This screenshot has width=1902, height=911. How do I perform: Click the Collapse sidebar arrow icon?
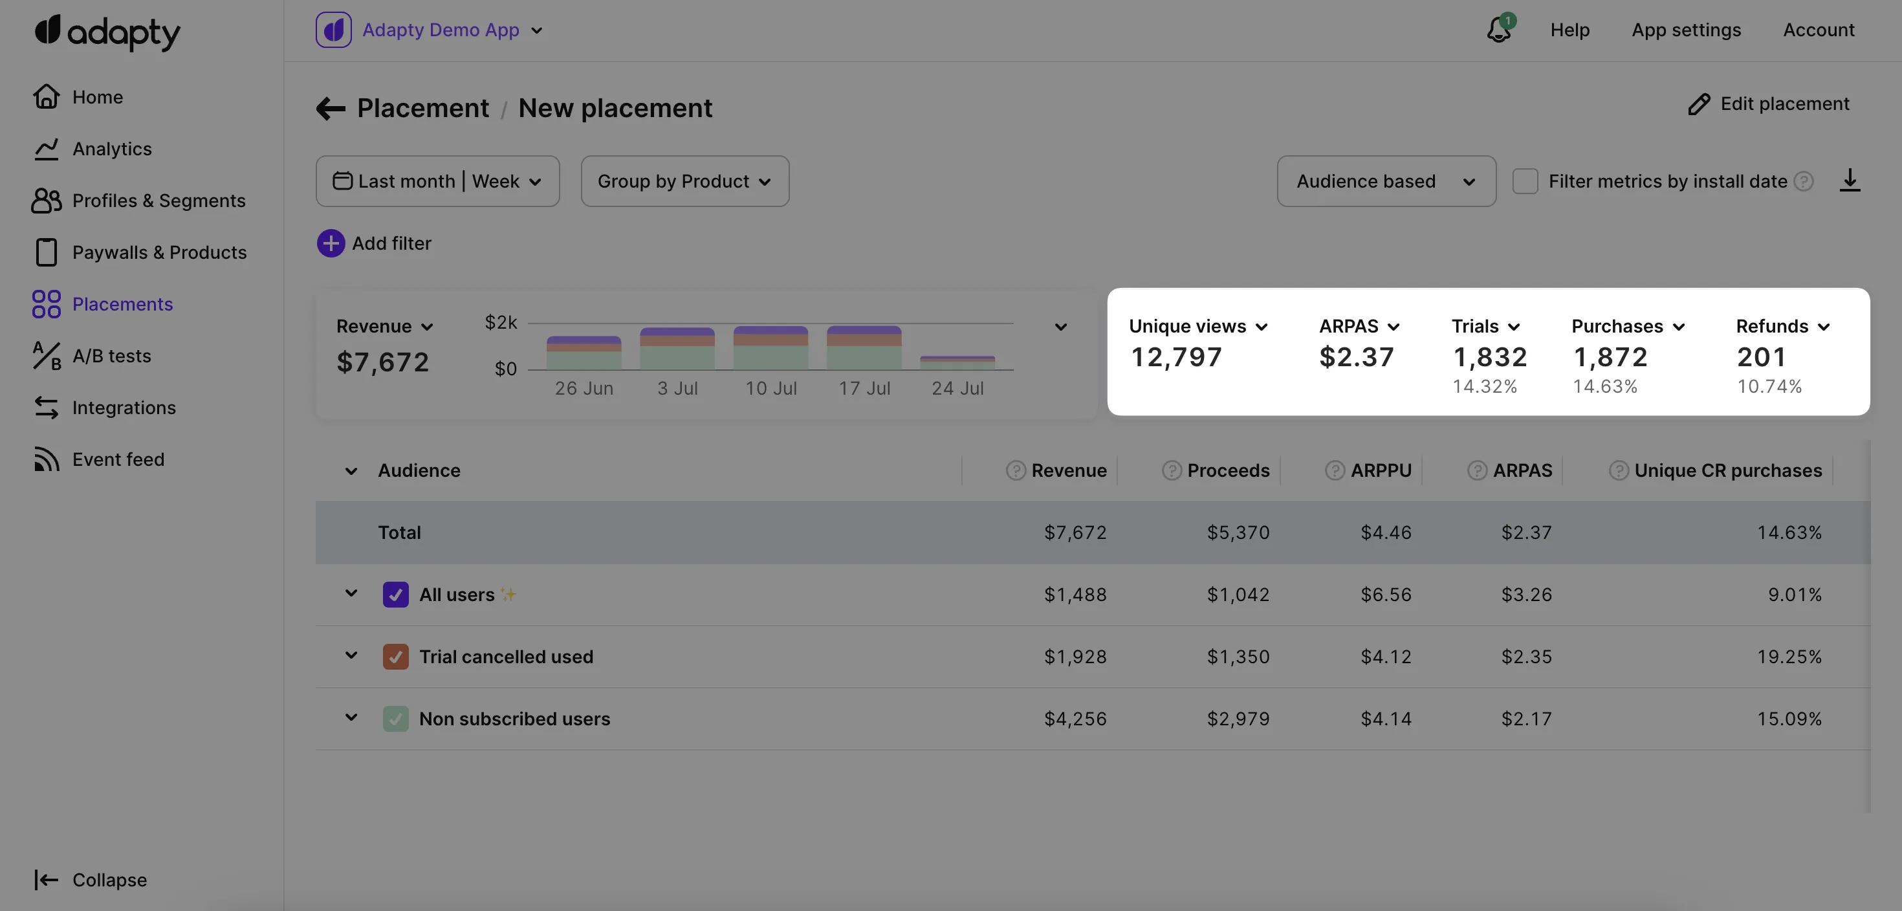[x=47, y=879]
